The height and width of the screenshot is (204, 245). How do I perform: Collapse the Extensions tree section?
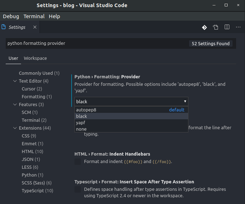15,128
